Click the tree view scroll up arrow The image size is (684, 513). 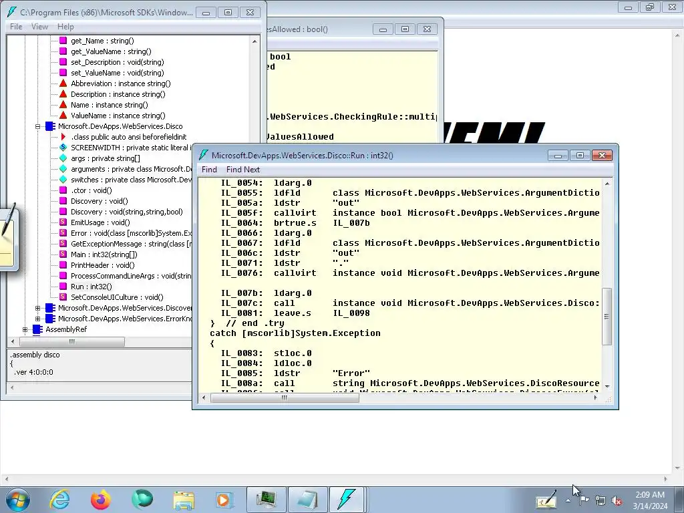(254, 41)
